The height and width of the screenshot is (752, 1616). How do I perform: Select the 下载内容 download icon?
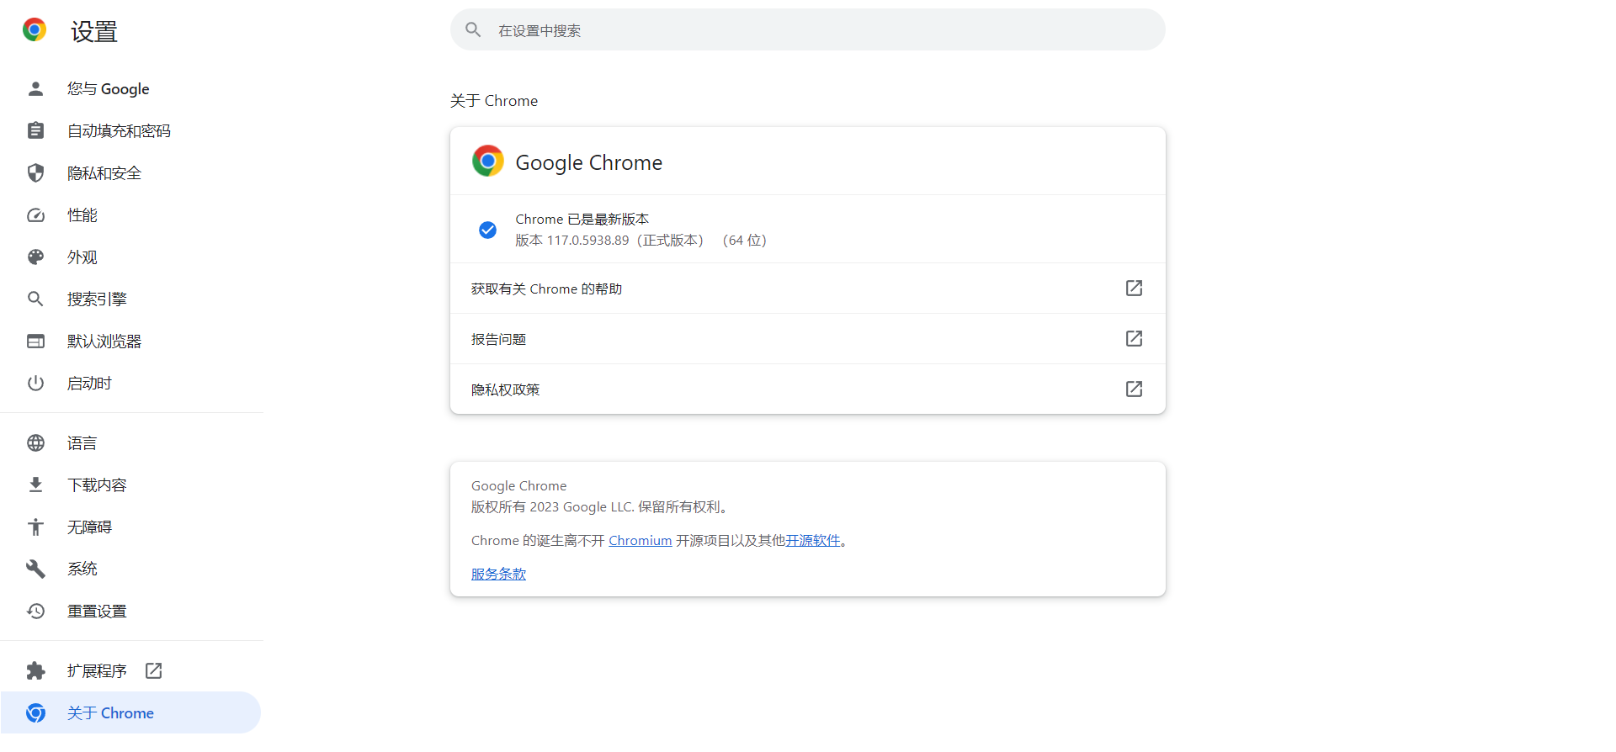tap(35, 485)
